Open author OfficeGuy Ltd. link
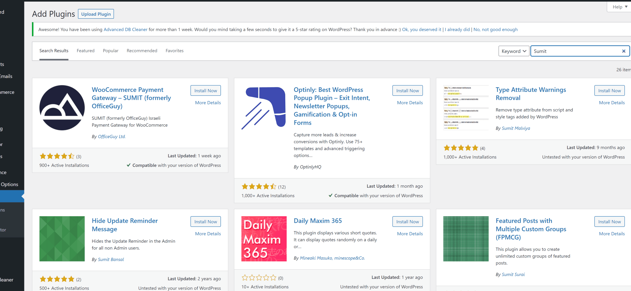 pyautogui.click(x=112, y=136)
